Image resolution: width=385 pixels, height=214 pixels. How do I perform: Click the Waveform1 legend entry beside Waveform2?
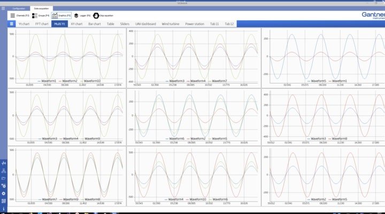tap(47, 81)
